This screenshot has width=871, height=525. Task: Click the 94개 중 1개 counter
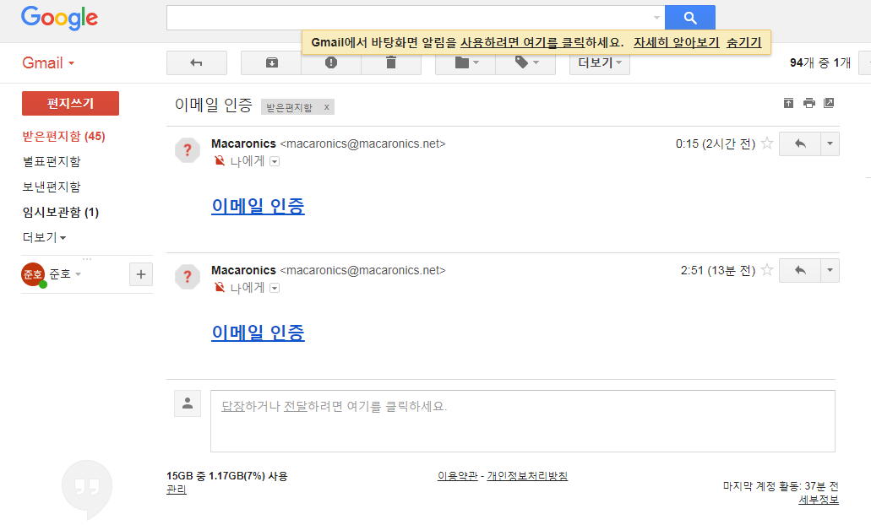(820, 62)
